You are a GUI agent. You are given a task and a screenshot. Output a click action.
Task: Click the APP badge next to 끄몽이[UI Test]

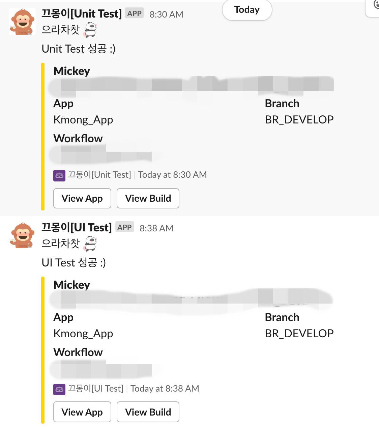pos(124,227)
